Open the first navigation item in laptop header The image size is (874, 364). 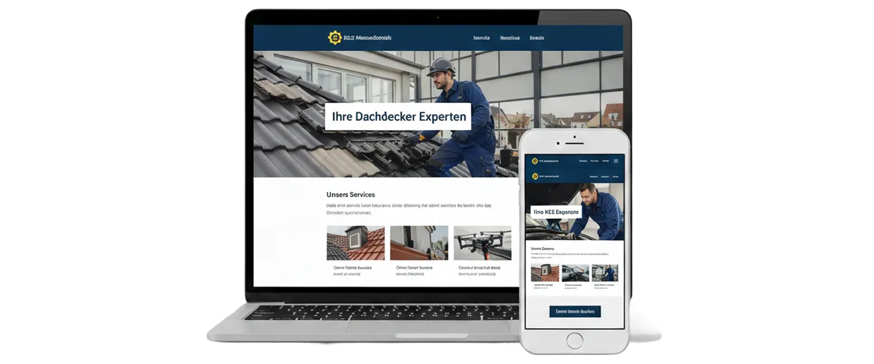click(x=481, y=38)
